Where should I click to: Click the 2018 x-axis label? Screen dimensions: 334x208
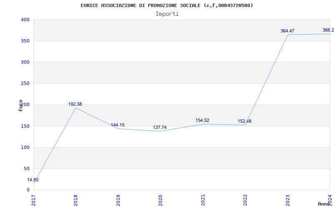76,200
